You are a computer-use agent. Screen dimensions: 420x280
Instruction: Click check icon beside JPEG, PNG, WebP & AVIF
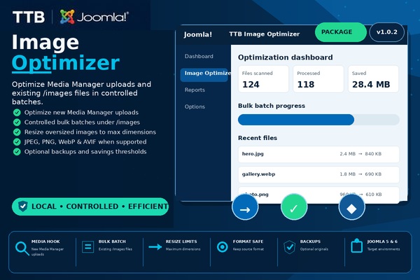[x=17, y=142]
